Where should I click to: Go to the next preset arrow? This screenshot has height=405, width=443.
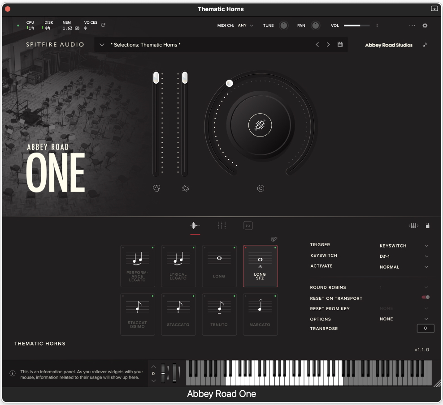point(328,45)
